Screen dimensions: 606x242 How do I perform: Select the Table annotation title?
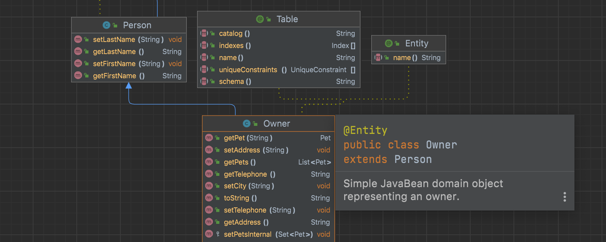pos(287,19)
